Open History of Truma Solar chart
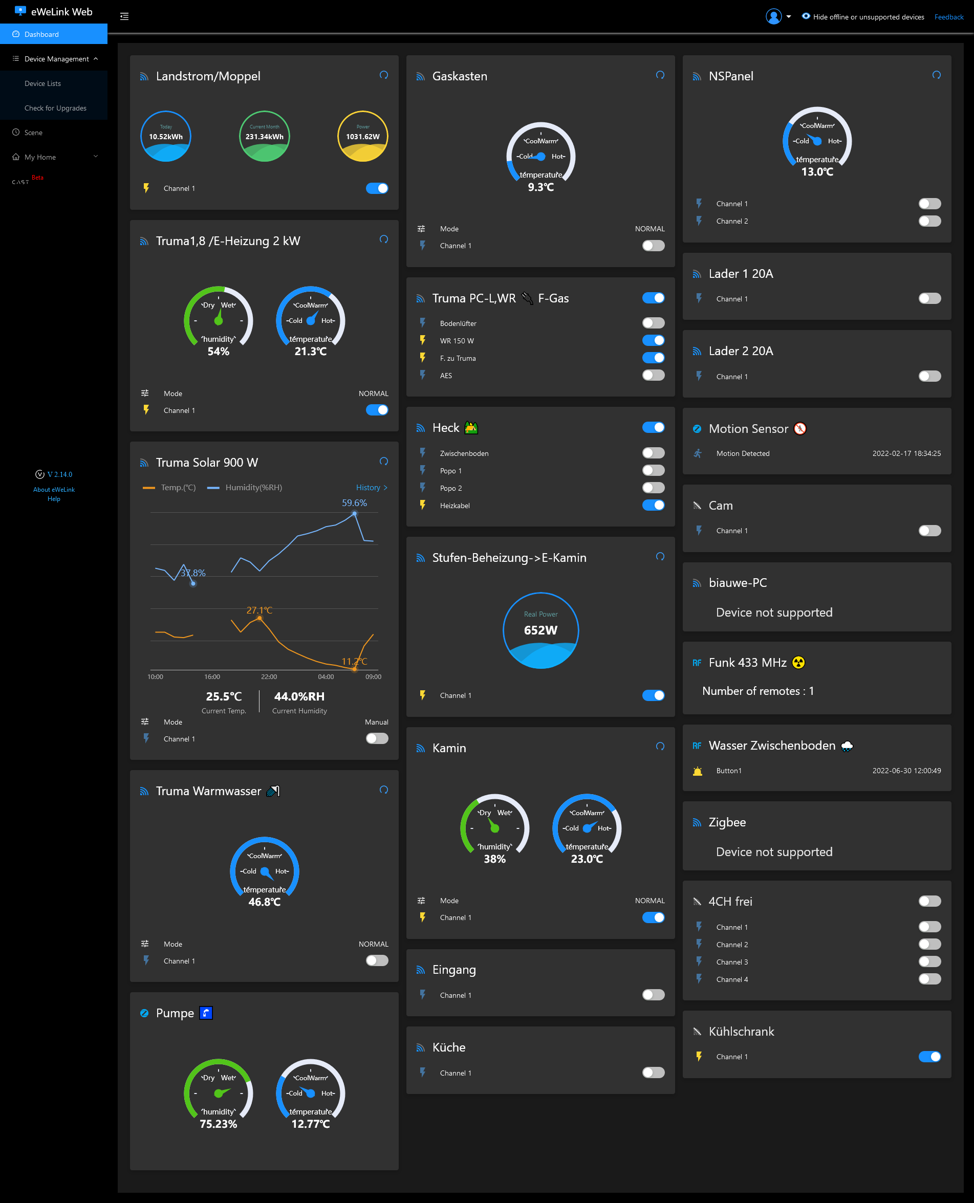Screen dimensions: 974x1203 pyautogui.click(x=372, y=487)
